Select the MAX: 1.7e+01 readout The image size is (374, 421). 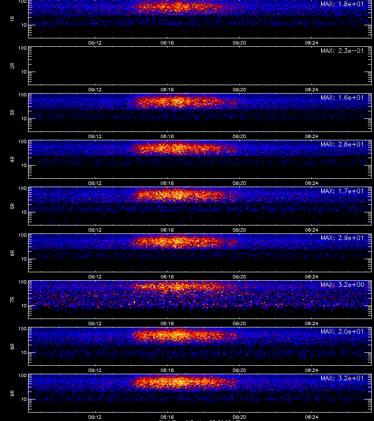pos(342,191)
